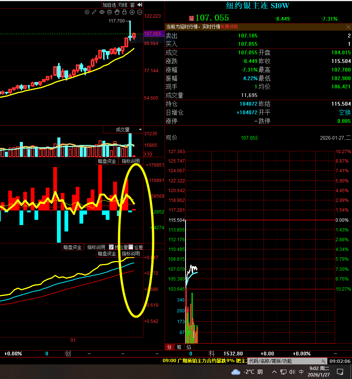Toggle the chart lock icon
The height and width of the screenshot is (379, 352).
point(124,12)
